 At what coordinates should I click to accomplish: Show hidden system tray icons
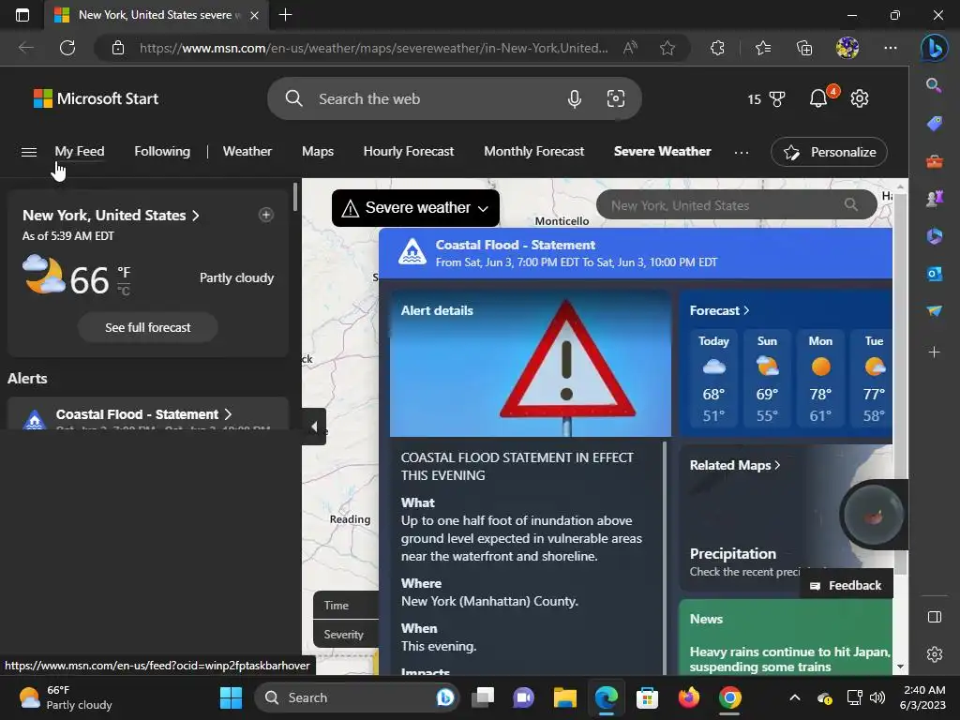(x=794, y=697)
